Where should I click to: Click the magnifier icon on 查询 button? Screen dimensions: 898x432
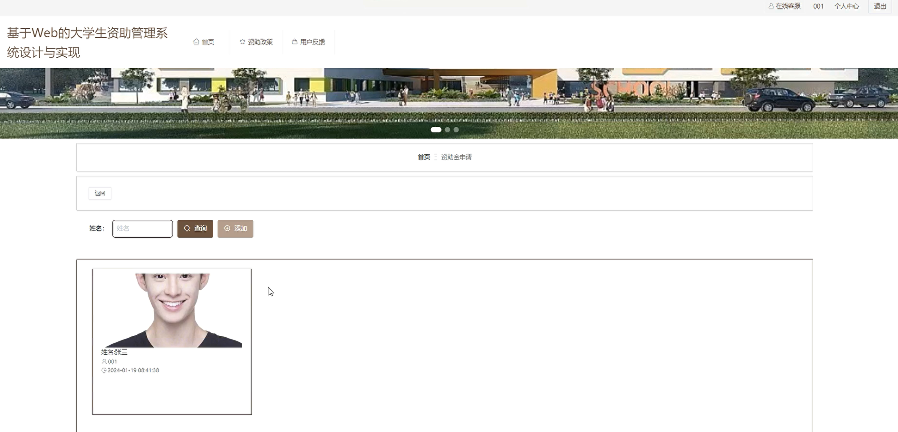(187, 228)
